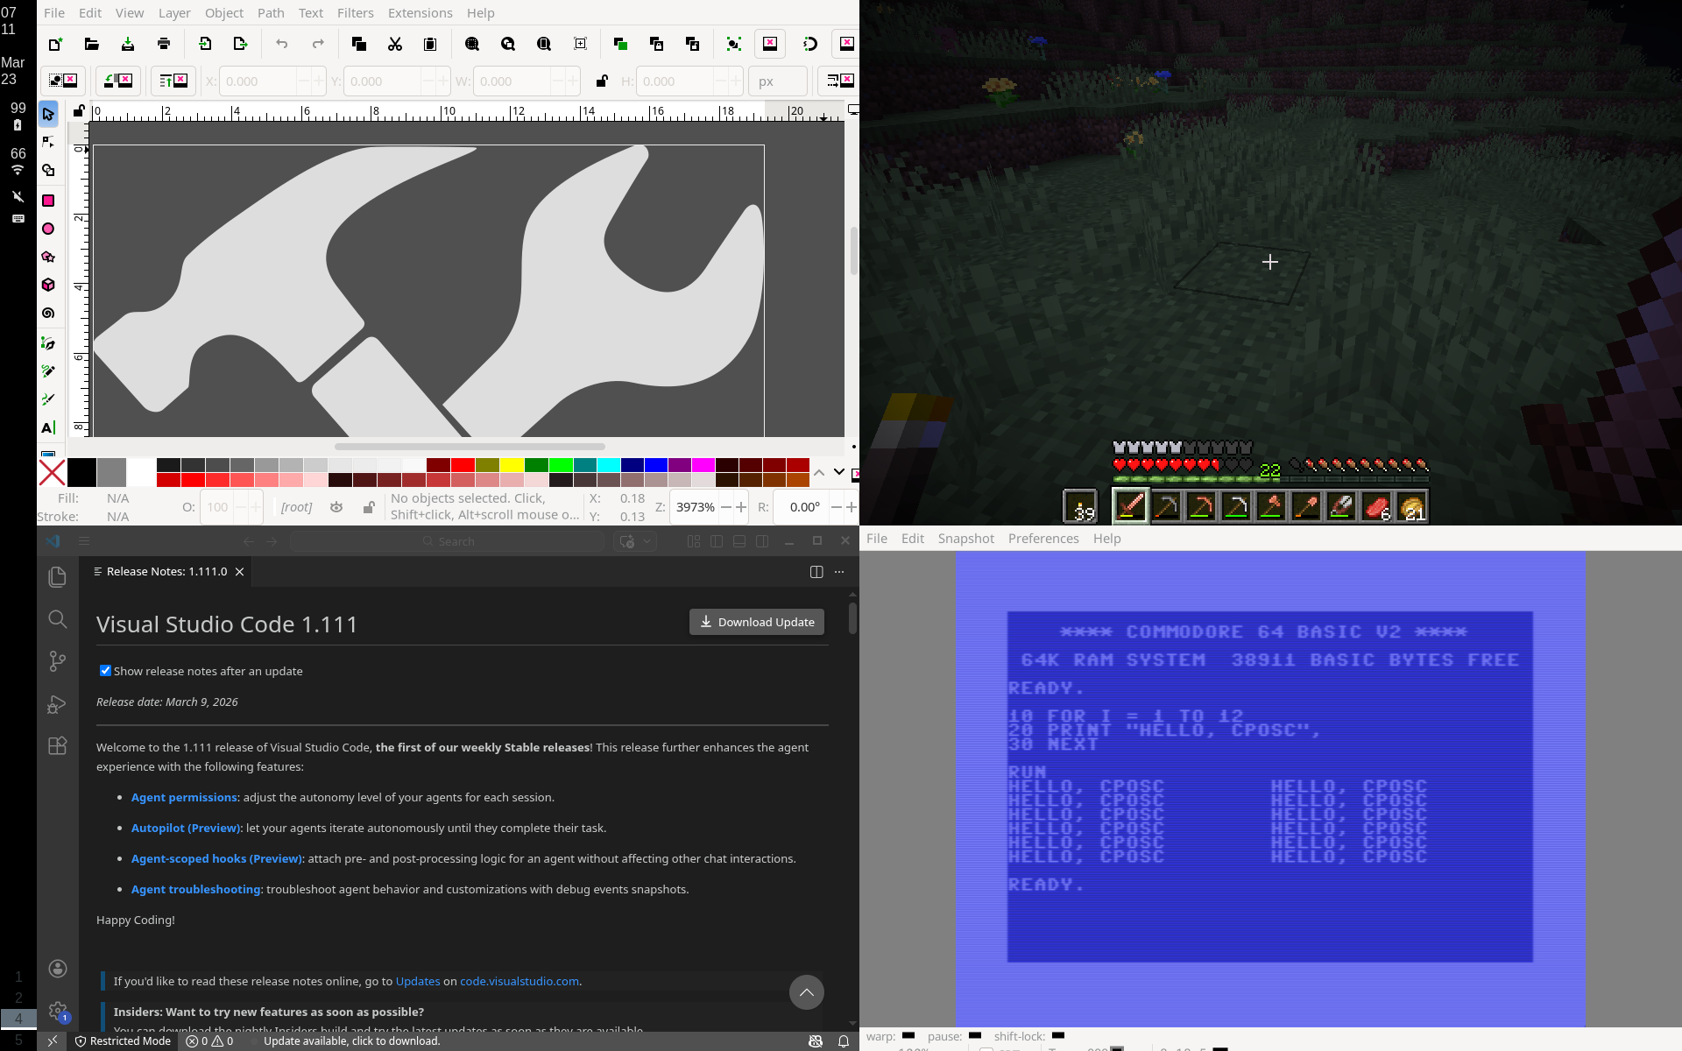Viewport: 1682px width, 1051px height.
Task: Toggle width-height lock ratio icon
Action: tap(601, 81)
